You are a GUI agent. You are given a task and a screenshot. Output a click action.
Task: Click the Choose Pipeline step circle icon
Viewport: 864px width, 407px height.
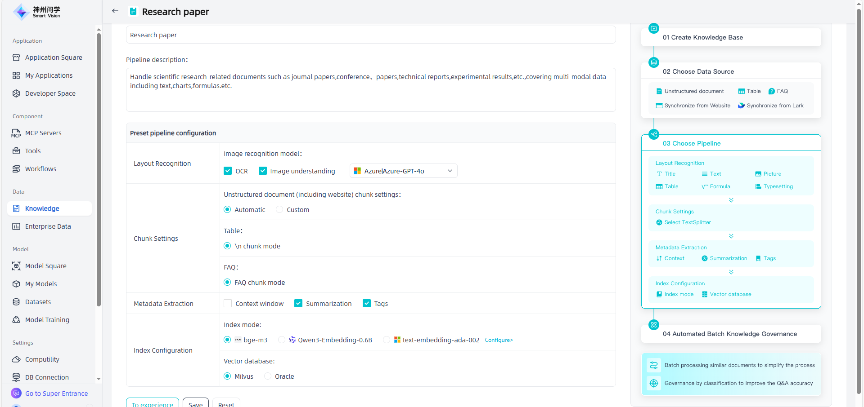[654, 134]
